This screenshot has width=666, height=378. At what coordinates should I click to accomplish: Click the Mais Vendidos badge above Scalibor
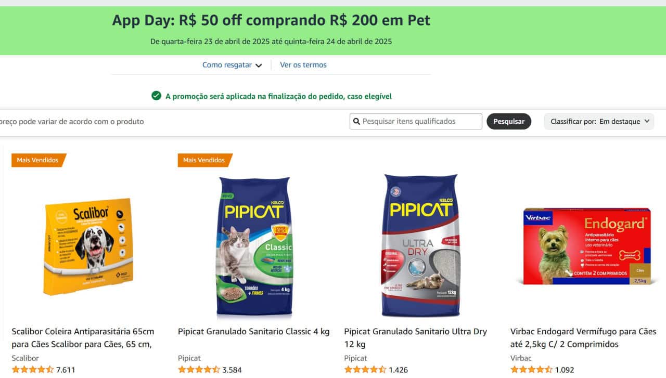38,160
